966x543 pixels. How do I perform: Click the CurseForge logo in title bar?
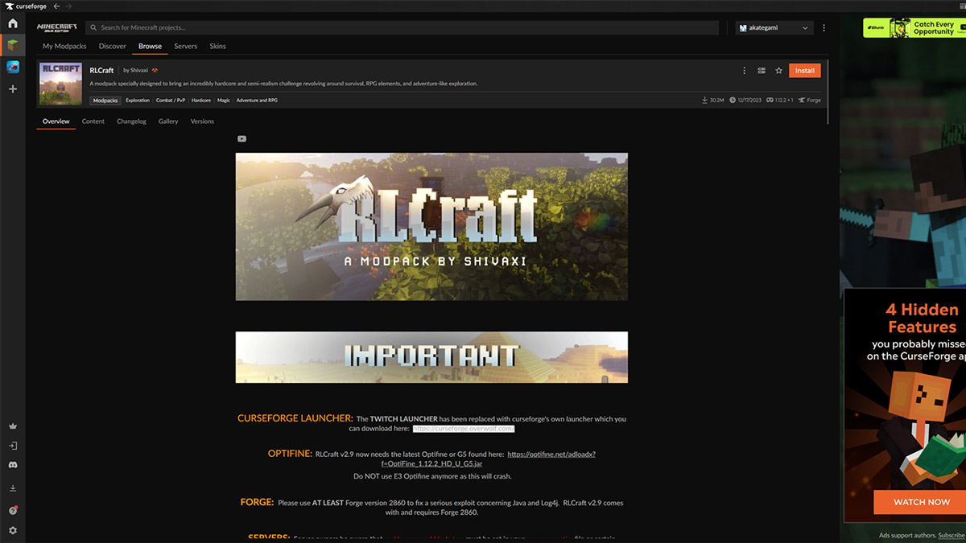(24, 6)
